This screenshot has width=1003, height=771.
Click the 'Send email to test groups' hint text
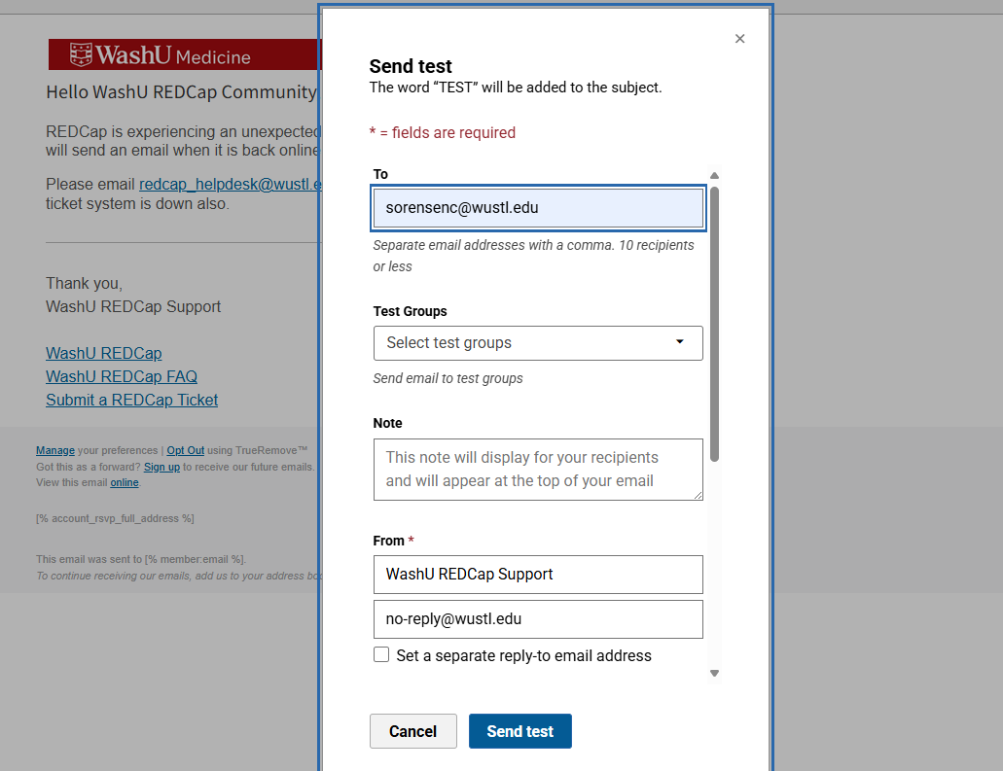click(x=448, y=378)
